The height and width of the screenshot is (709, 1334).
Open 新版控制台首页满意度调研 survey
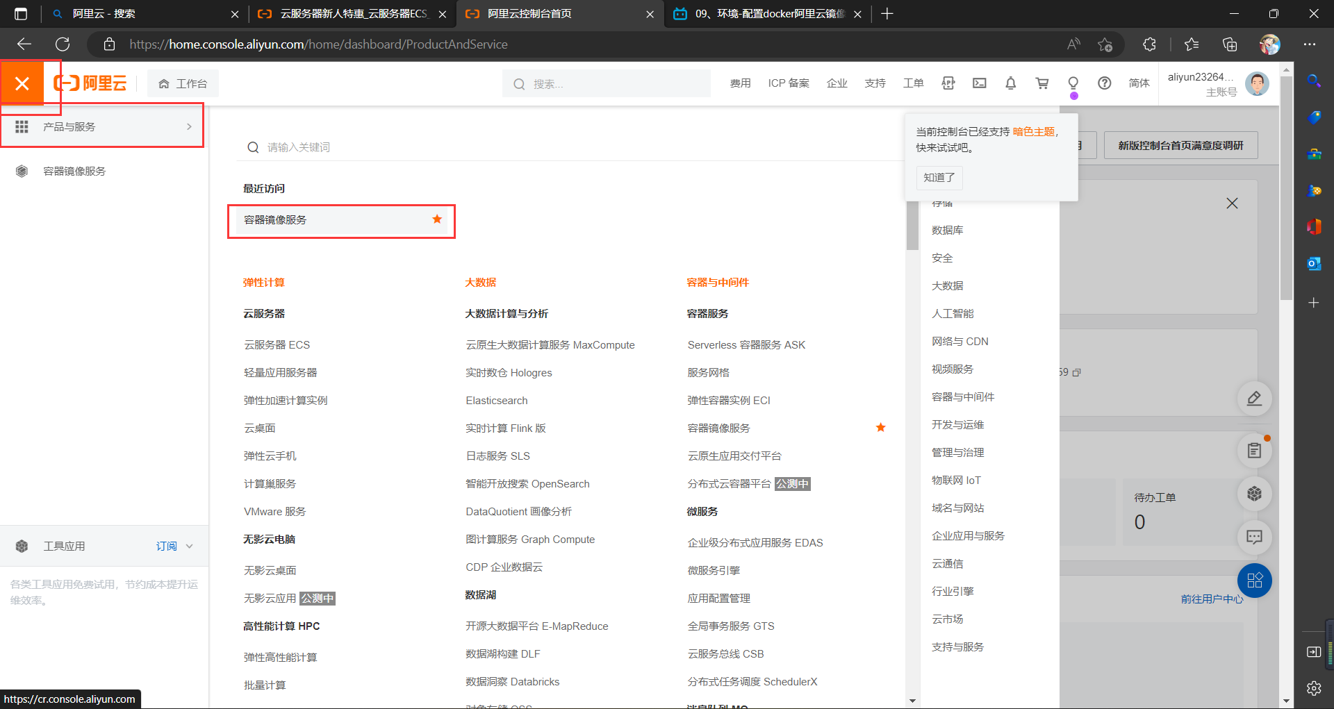tap(1180, 145)
